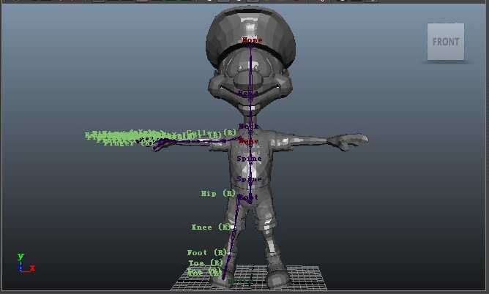Screen dimensions: 489x294
Task: Select the Foot (R) joint label
Action: point(207,252)
